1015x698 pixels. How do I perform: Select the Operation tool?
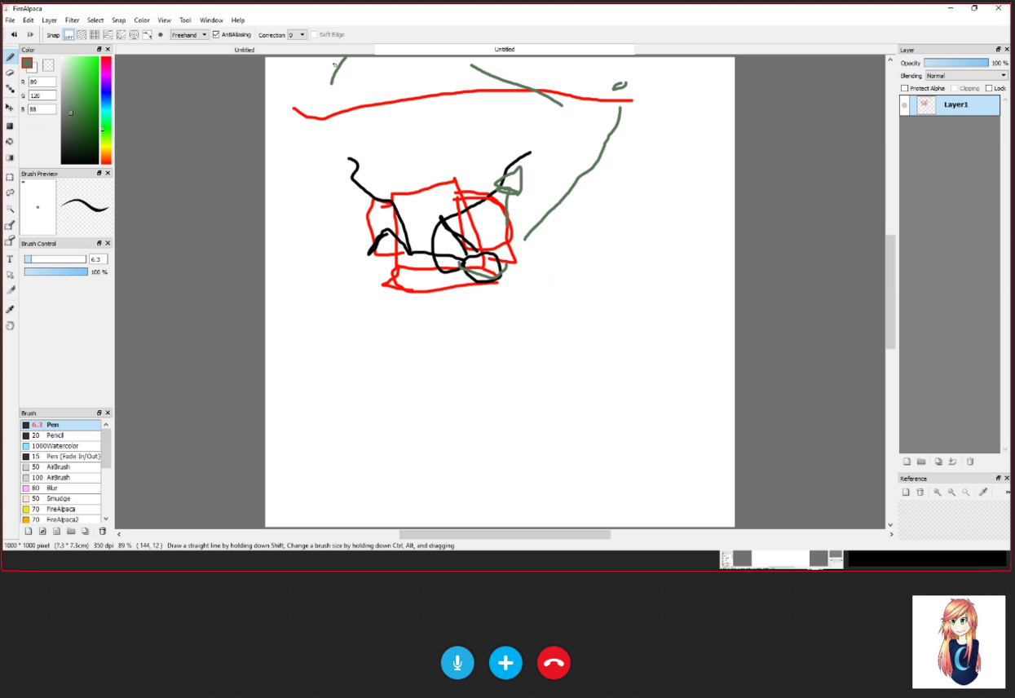[x=10, y=275]
